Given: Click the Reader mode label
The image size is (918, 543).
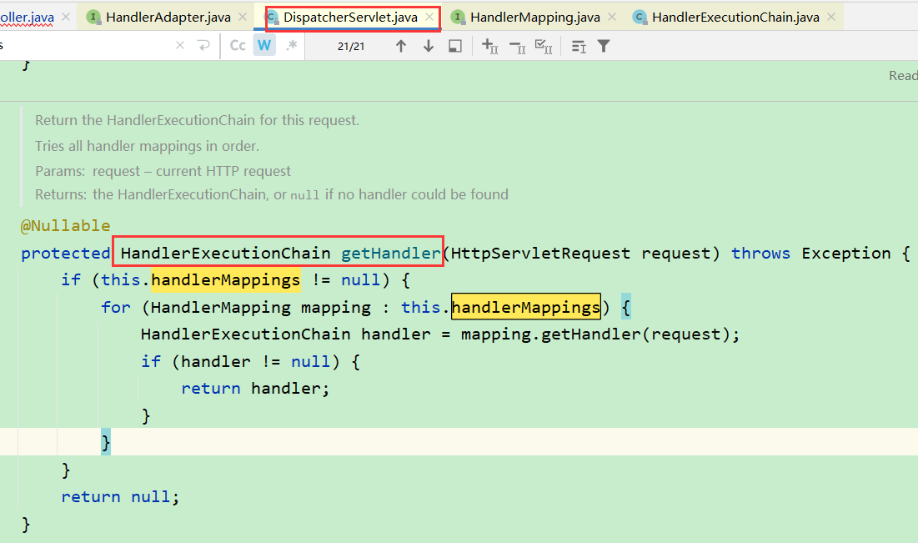Looking at the screenshot, I should [903, 76].
